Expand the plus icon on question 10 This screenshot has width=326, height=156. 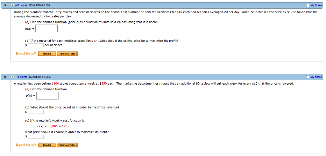click(x=13, y=77)
